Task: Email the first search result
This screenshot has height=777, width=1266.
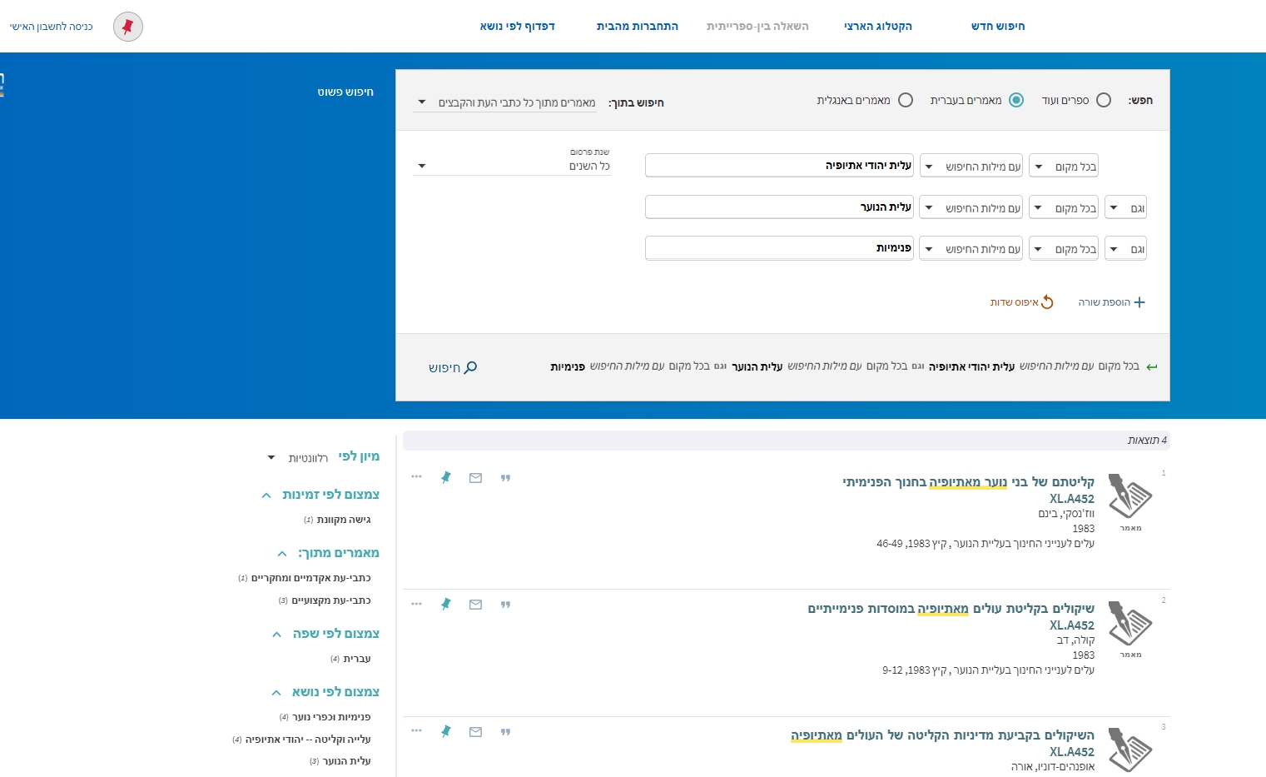Action: point(475,478)
